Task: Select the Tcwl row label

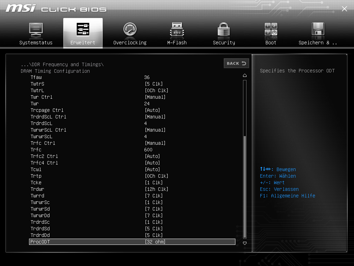Action: [x=36, y=169]
